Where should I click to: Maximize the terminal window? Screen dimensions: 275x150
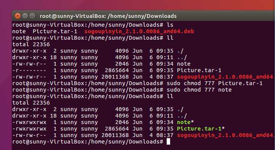(x=32, y=16)
